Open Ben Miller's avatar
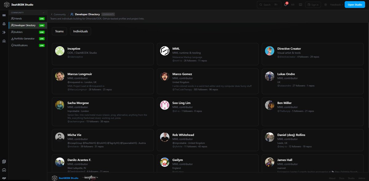The width and height of the screenshot is (369, 181). click(x=270, y=105)
